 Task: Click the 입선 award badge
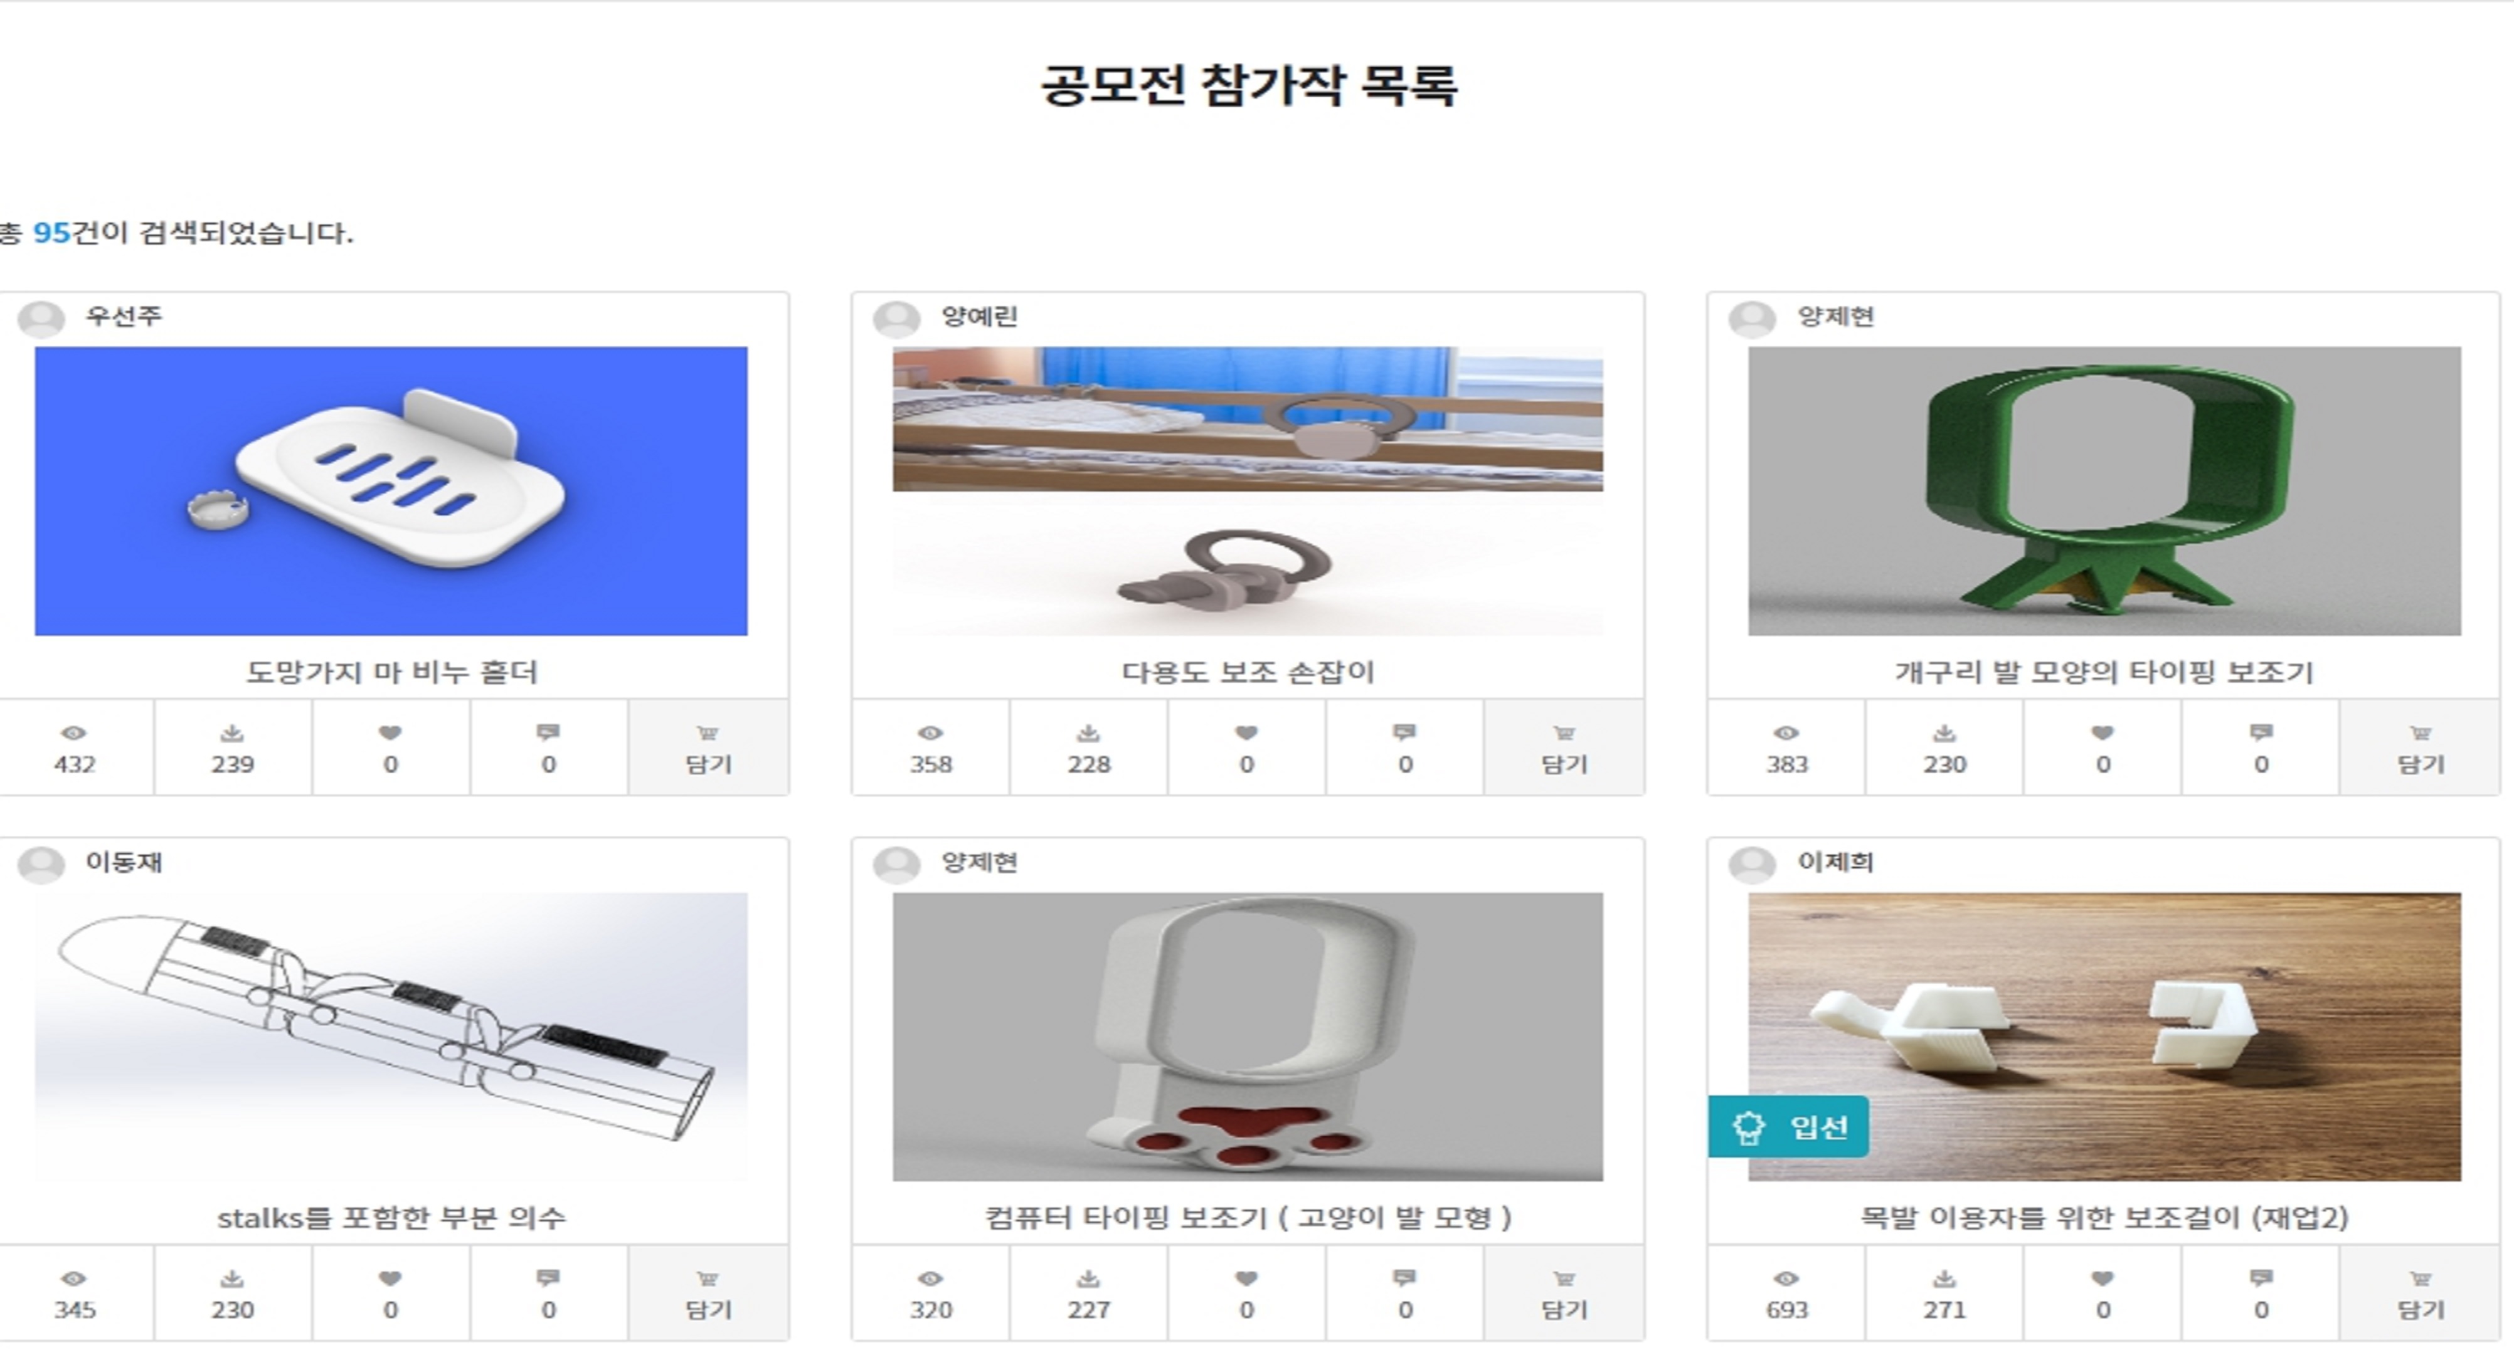coord(1788,1127)
